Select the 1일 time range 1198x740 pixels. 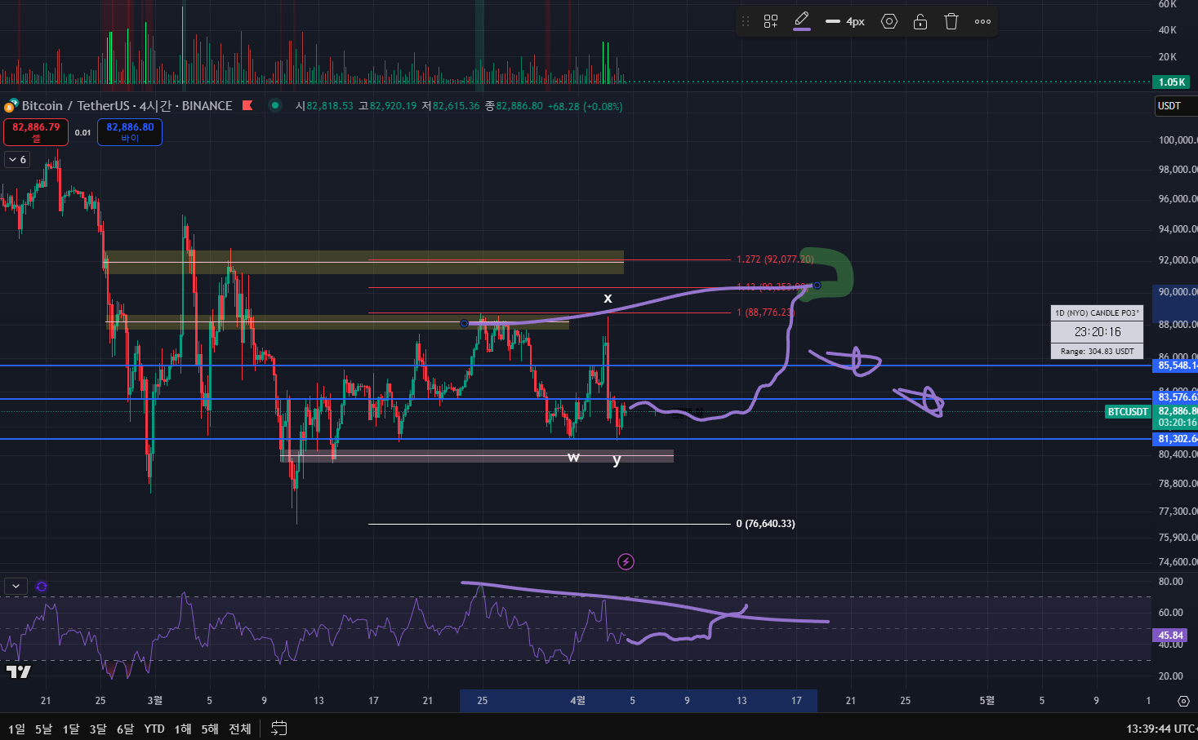[x=16, y=729]
